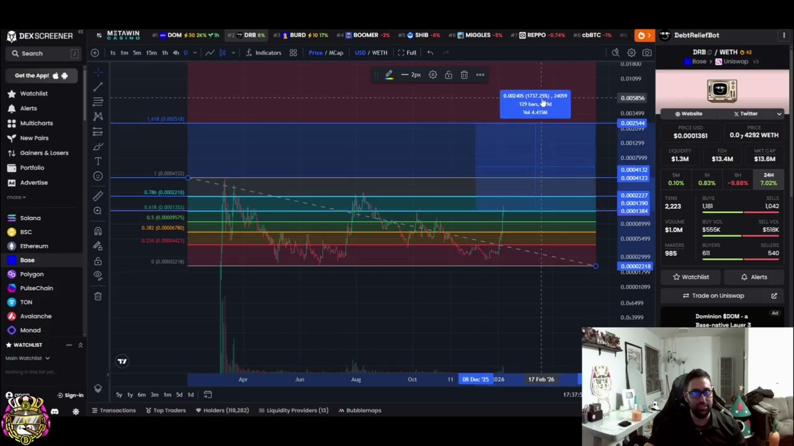Delete selected drawing from floating toolbar
794x446 pixels.
pyautogui.click(x=464, y=75)
